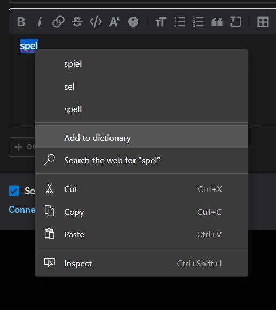The height and width of the screenshot is (310, 276).
Task: Select Add to dictionary
Action: [x=141, y=138]
